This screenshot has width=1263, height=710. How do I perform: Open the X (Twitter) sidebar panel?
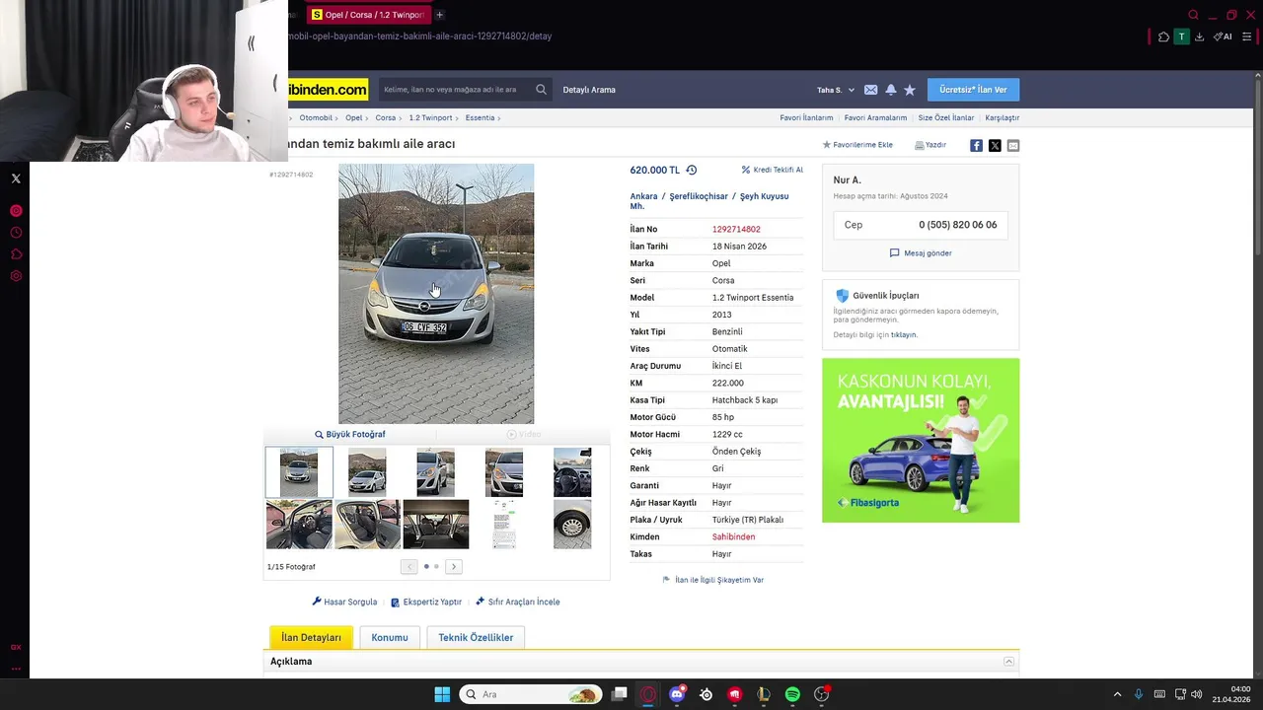(x=16, y=178)
